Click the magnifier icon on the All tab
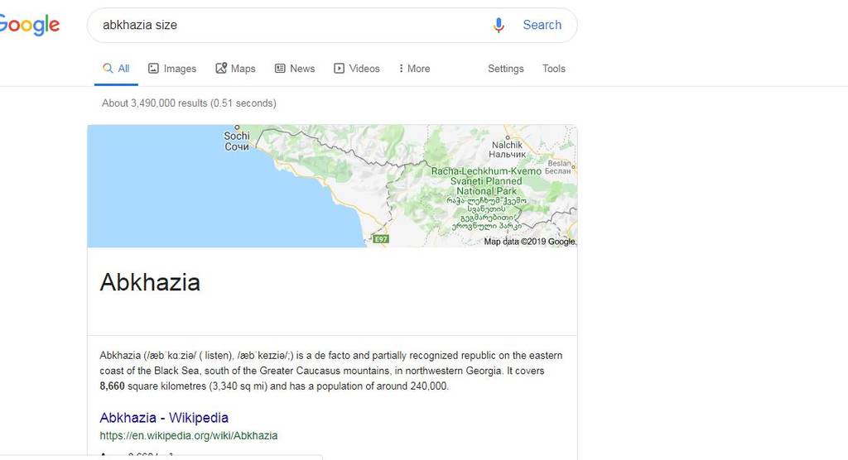Screen dimensions: 848x460 pos(107,69)
